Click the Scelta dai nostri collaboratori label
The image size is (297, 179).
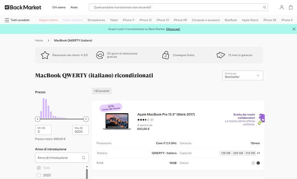click(244, 116)
